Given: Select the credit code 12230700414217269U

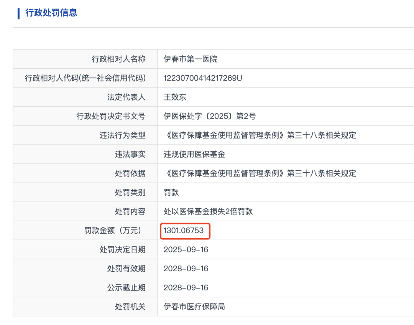Looking at the screenshot, I should 203,78.
